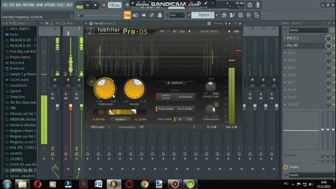This screenshot has width=336, height=189.
Task: Open the EDIT menu
Action: (12, 5)
